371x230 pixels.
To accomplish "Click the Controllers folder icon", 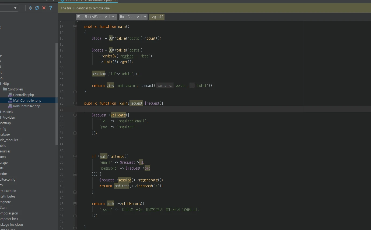I will [x=5, y=89].
